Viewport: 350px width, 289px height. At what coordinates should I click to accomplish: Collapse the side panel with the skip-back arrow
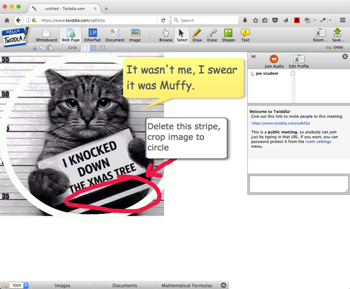tap(253, 57)
